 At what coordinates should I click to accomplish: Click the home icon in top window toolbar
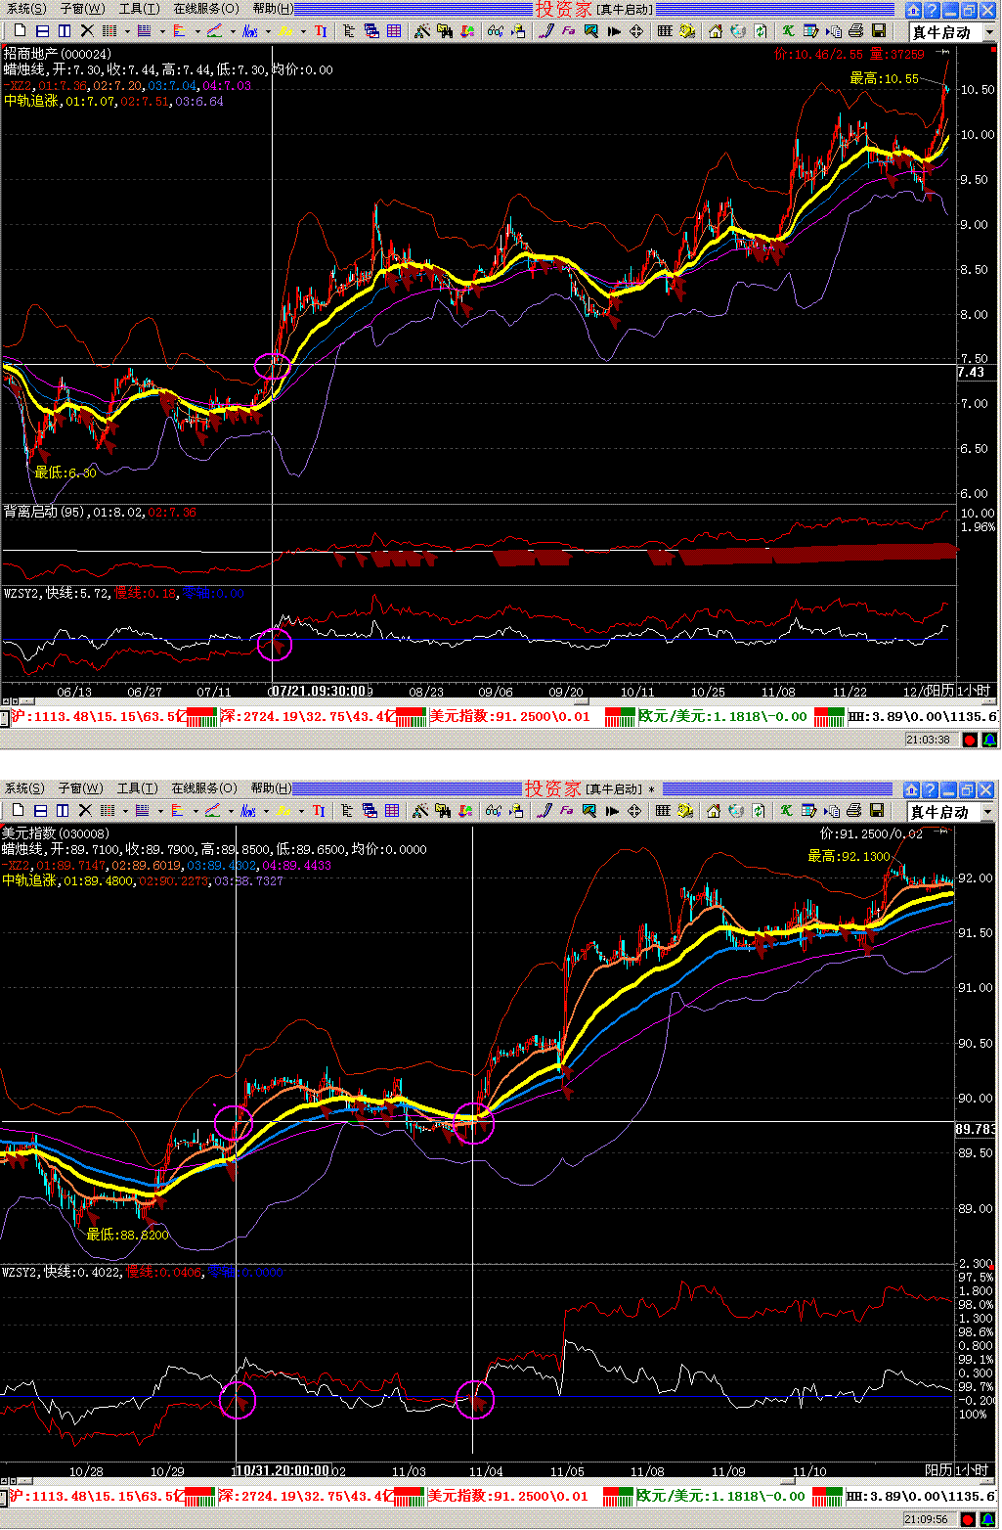716,31
